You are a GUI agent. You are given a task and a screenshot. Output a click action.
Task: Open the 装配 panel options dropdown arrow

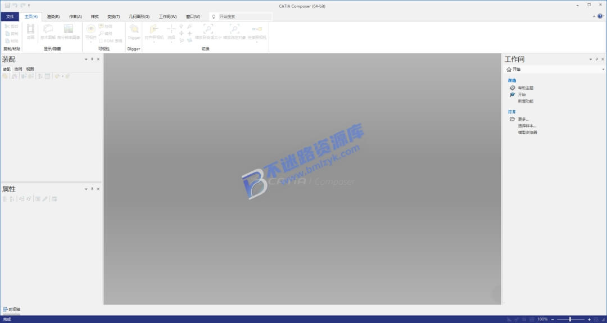(86, 59)
